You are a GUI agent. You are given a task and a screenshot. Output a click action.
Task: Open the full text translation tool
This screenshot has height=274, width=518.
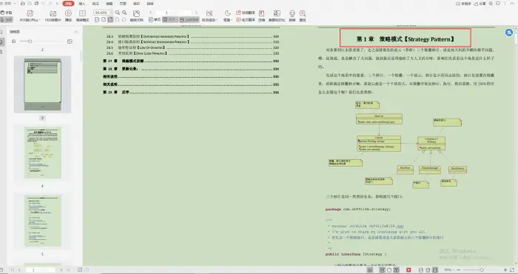246,19
